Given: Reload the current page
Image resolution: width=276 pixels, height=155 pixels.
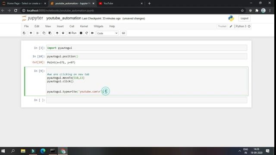Looking at the screenshot, I should click(x=16, y=10).
